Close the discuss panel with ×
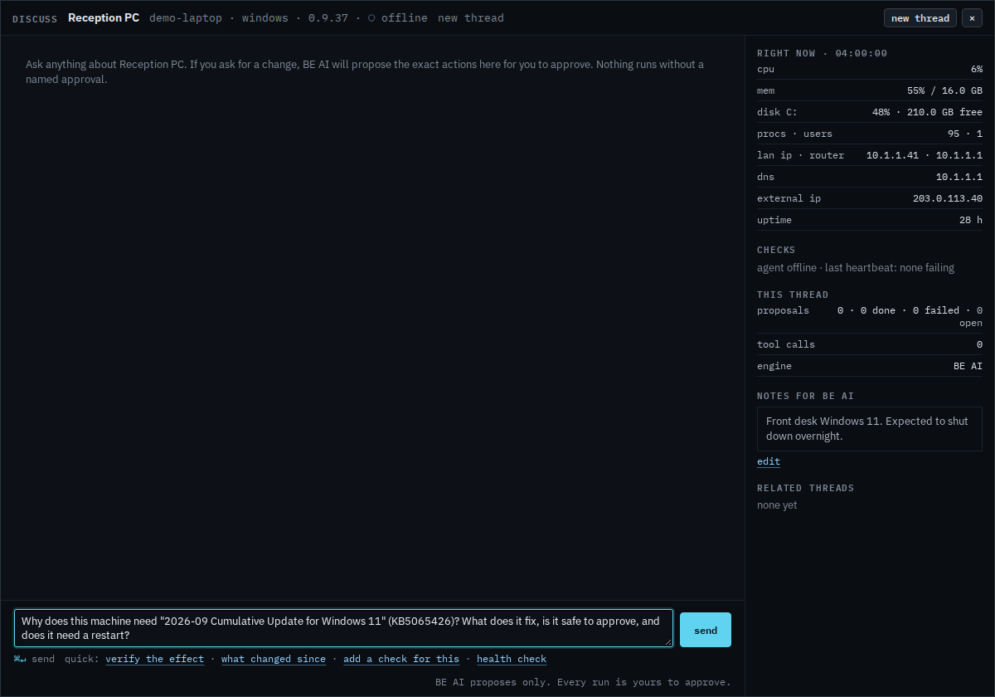Image resolution: width=995 pixels, height=697 pixels. pos(972,18)
